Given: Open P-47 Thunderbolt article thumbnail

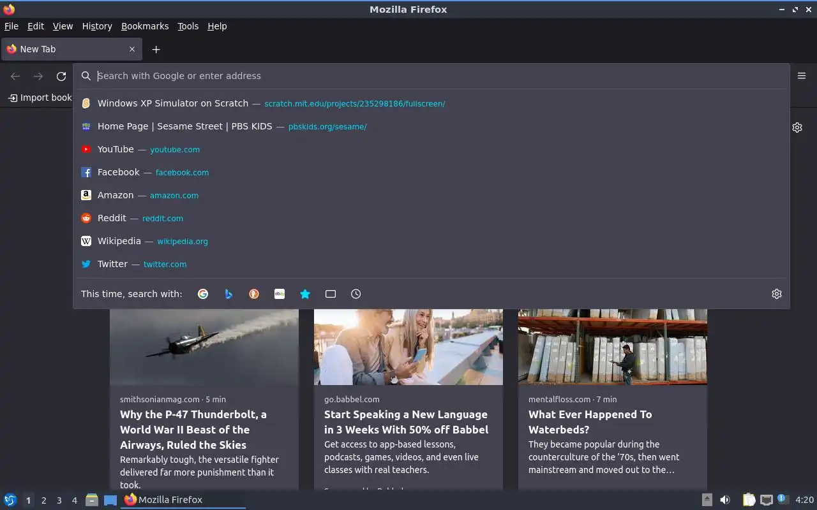Looking at the screenshot, I should click(204, 347).
